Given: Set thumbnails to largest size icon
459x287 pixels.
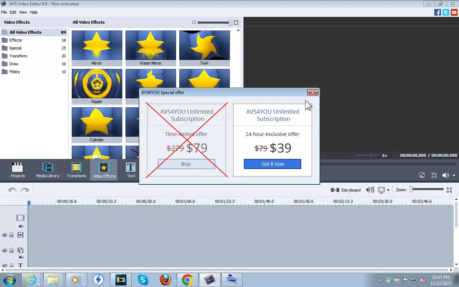Looking at the screenshot, I should point(236,23).
